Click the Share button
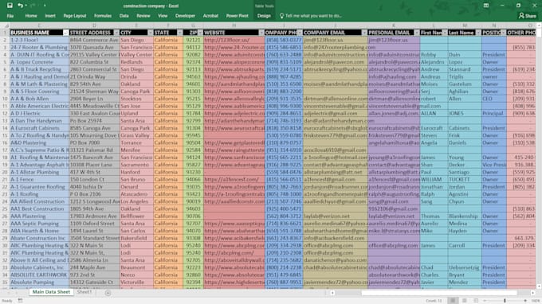Viewport: 542px width, 304px height. click(x=528, y=16)
